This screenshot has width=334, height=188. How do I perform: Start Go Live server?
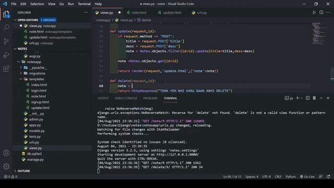pyautogui.click(x=307, y=177)
